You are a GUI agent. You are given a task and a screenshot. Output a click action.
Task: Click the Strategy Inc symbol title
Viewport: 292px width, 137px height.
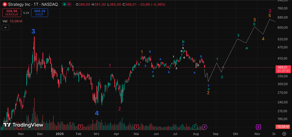[x=33, y=4]
